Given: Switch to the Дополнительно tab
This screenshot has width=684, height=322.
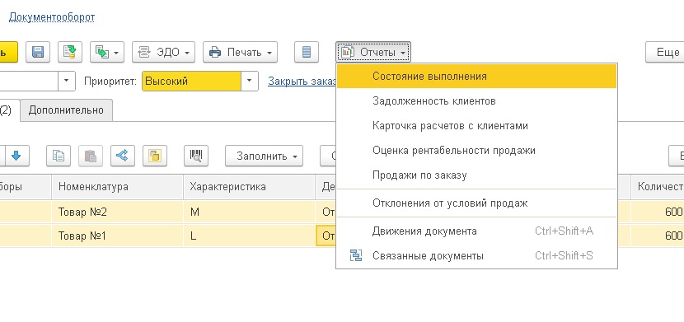Looking at the screenshot, I should point(66,110).
